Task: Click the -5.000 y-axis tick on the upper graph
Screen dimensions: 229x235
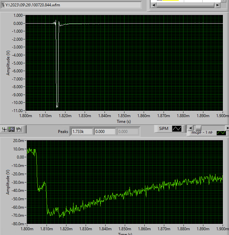Action: 17,63
